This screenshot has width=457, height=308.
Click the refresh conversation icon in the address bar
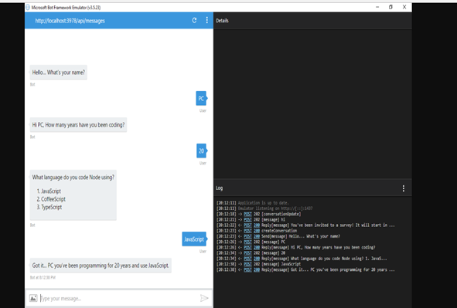[194, 20]
